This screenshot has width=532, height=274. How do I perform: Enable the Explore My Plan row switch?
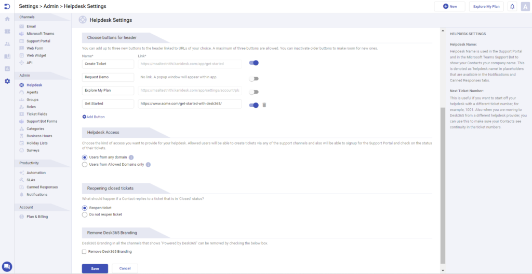[254, 92]
